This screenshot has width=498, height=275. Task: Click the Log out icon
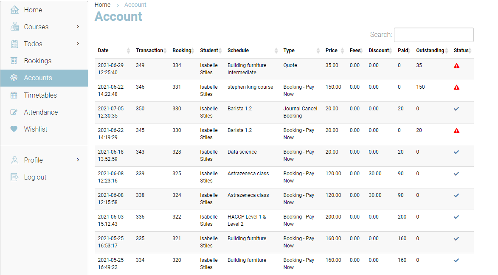click(x=14, y=177)
